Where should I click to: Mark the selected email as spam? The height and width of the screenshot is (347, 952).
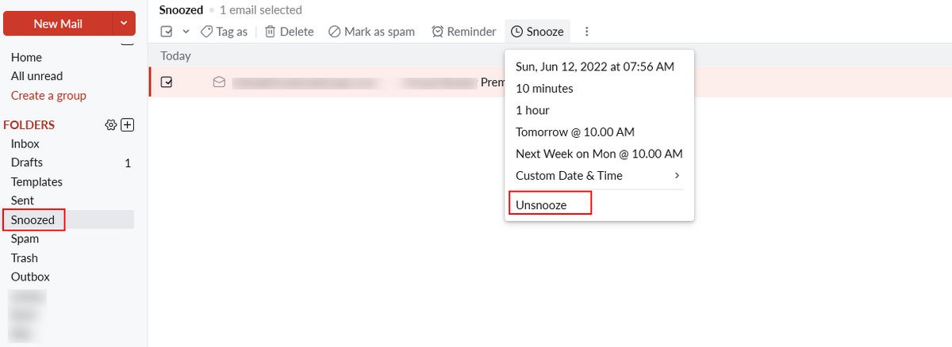pyautogui.click(x=371, y=32)
